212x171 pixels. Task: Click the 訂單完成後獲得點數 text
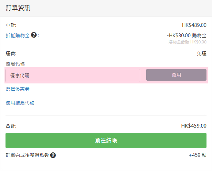[27, 155]
